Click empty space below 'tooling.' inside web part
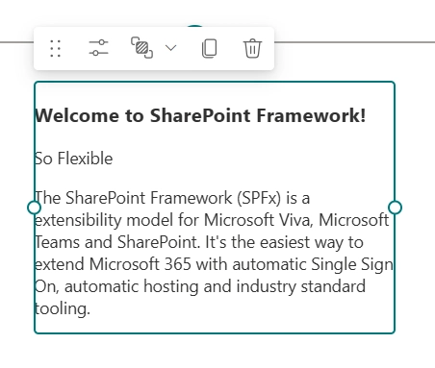 click(x=215, y=325)
